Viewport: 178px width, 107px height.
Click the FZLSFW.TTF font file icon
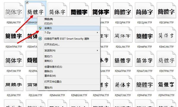[14, 83]
